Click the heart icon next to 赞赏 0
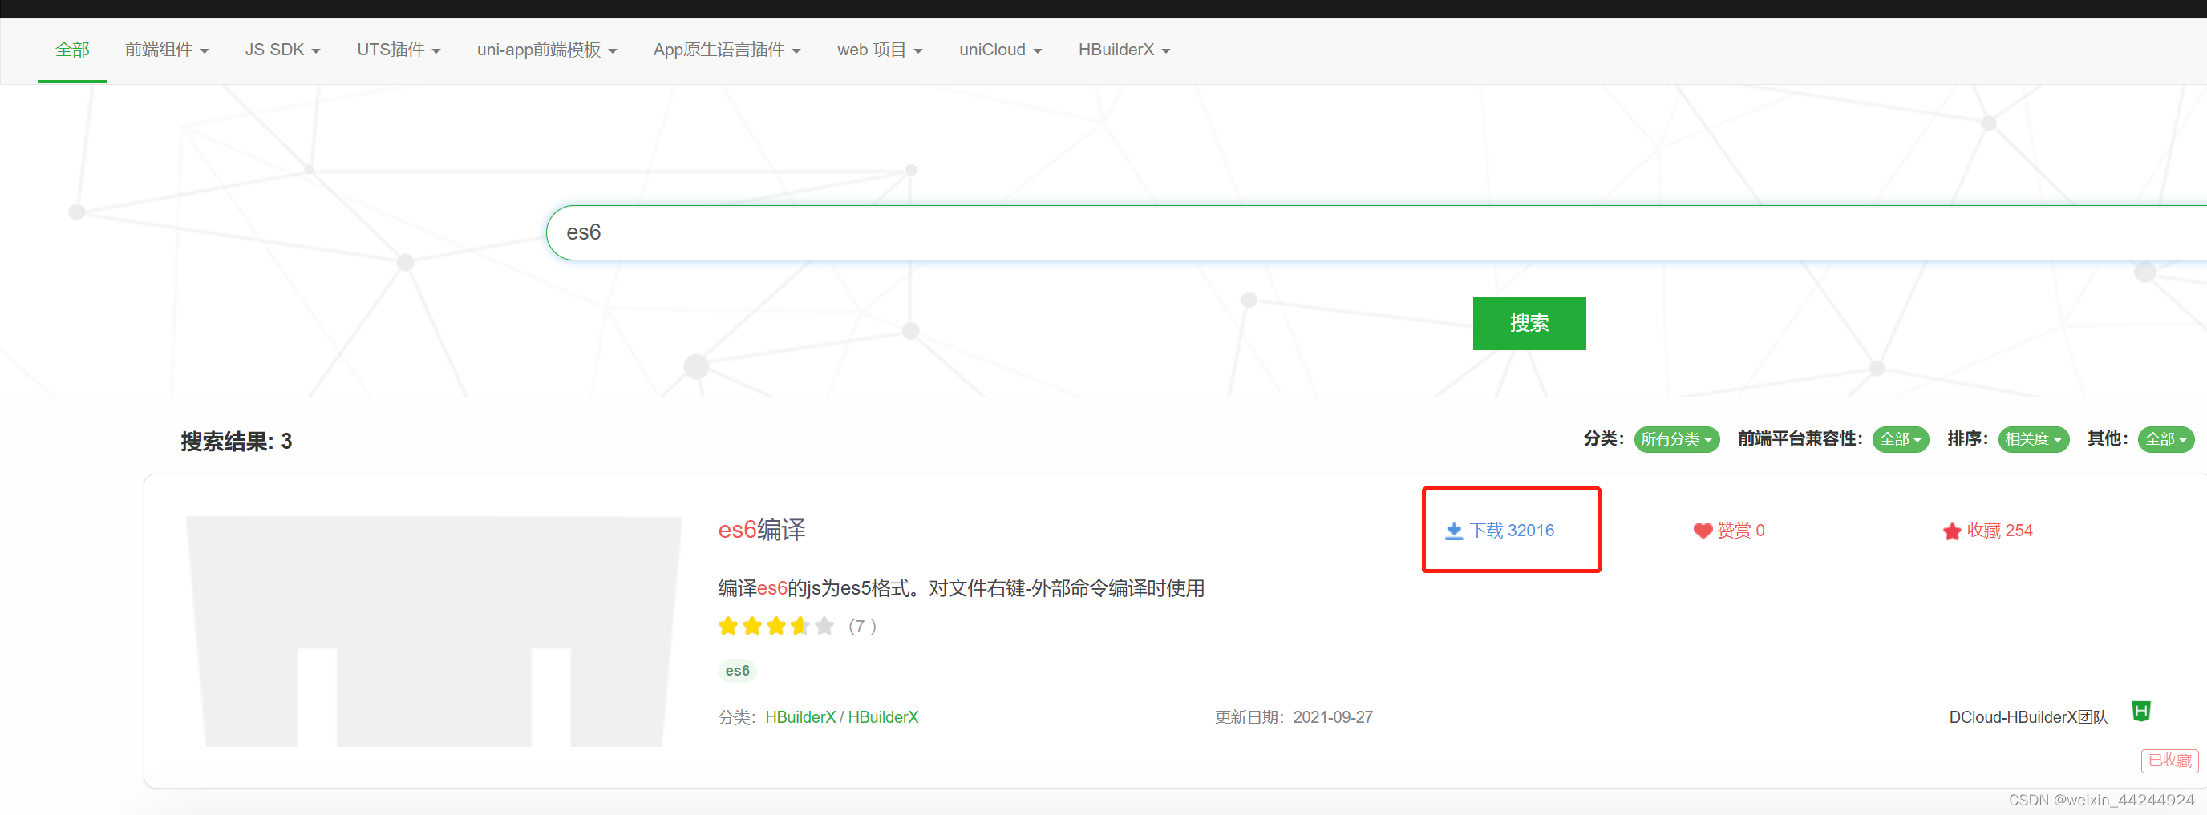Viewport: 2207px width, 815px height. [1703, 531]
